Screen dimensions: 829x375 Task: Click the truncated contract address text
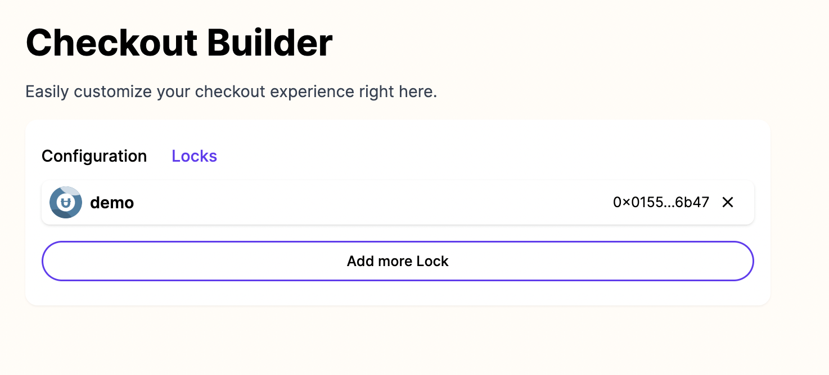tap(661, 202)
